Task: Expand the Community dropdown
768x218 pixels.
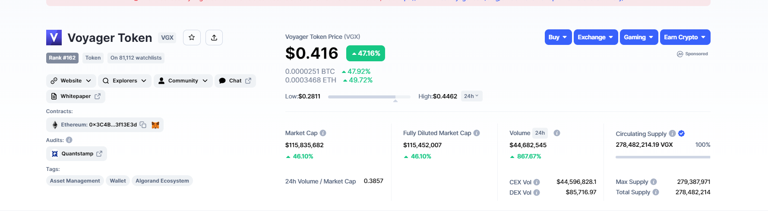Action: 183,81
